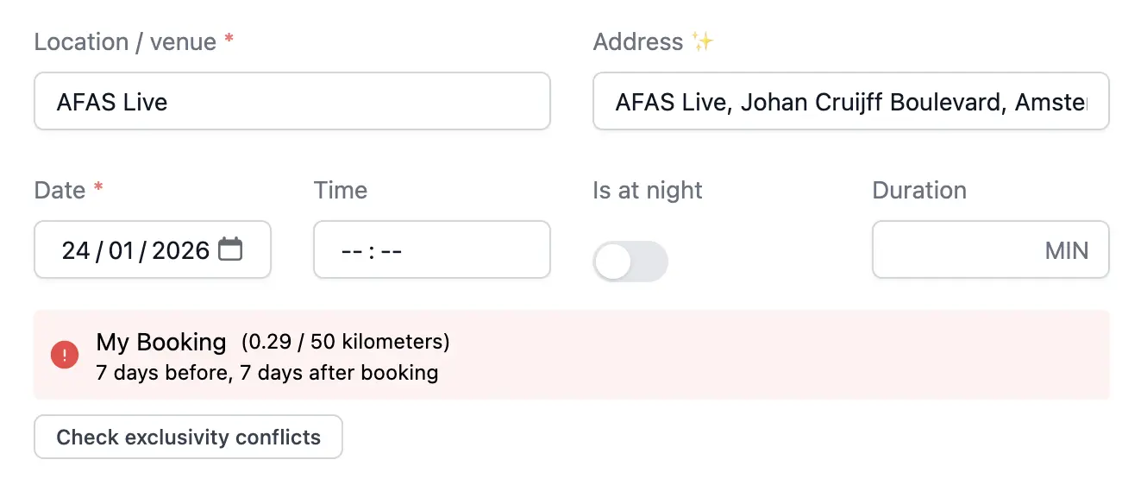Click the My Booking conflict title

[x=161, y=342]
